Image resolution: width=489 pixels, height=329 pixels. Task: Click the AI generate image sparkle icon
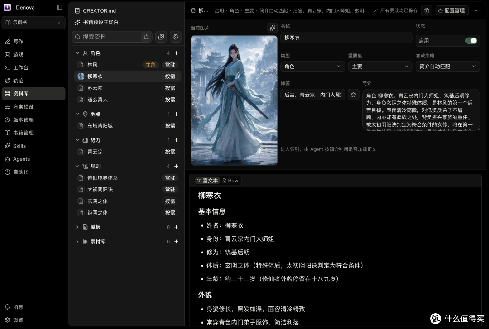tap(272, 28)
